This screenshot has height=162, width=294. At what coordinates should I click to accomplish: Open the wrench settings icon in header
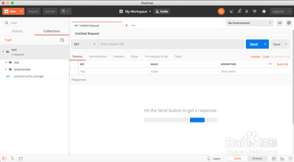click(239, 11)
